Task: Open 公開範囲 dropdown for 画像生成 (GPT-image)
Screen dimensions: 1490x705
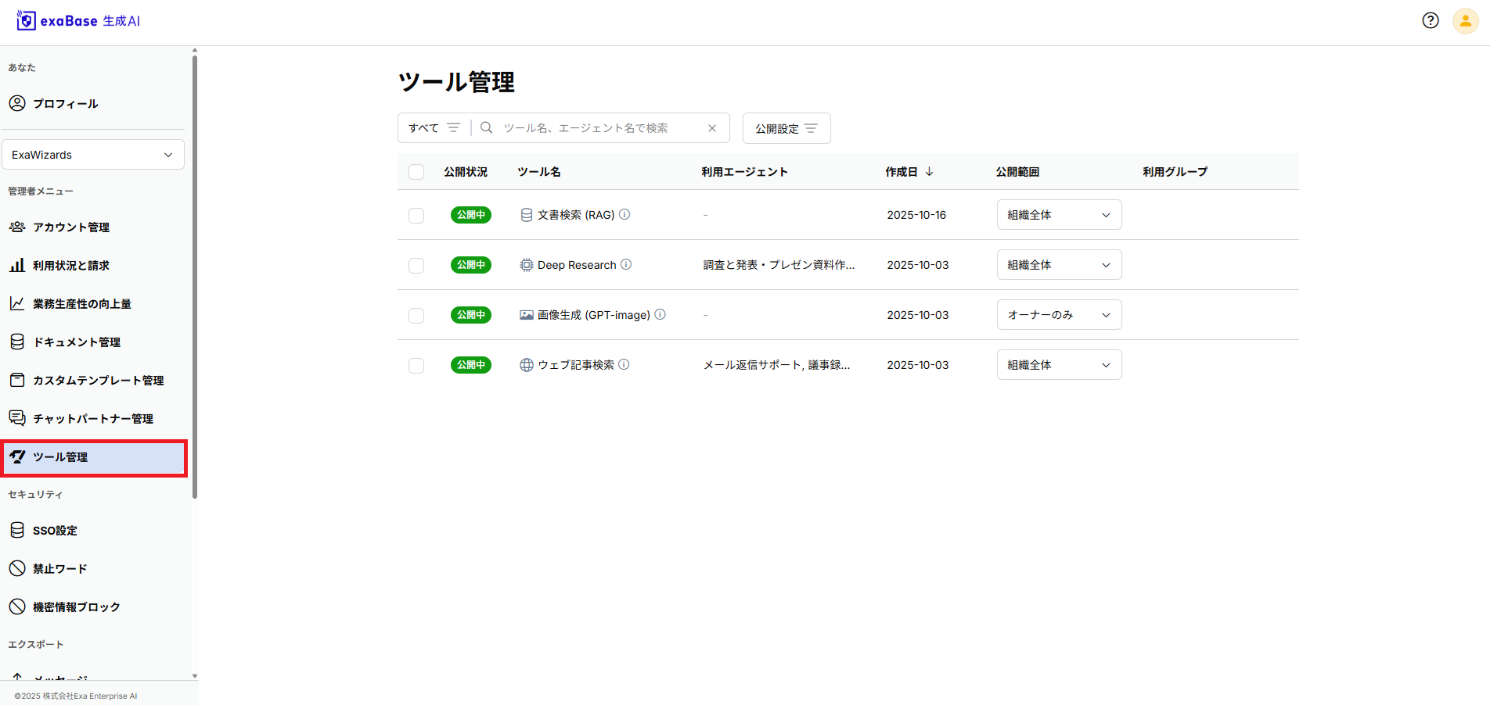Action: point(1059,315)
